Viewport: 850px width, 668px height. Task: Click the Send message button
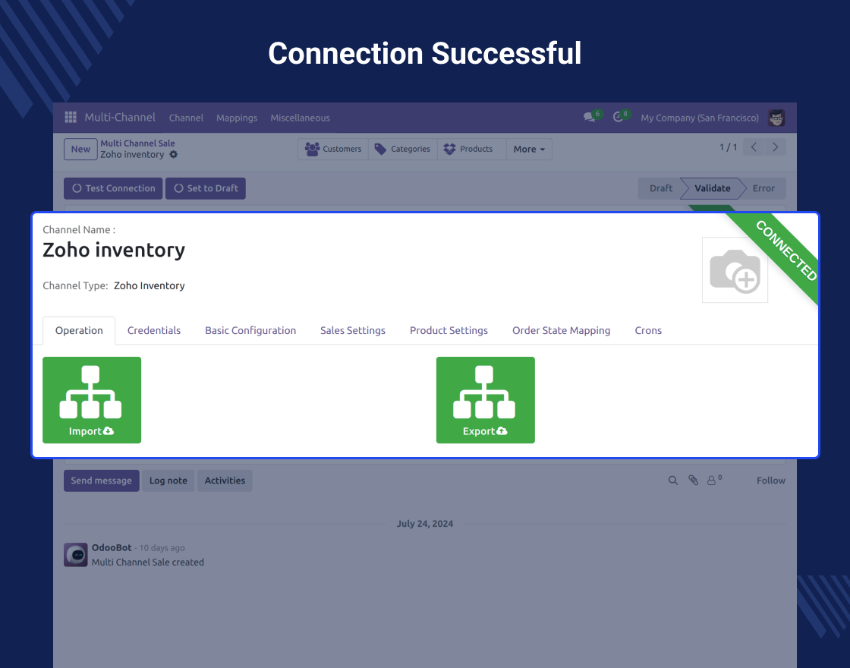102,481
